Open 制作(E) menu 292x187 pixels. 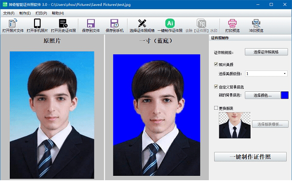(25, 13)
